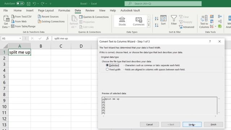The height and width of the screenshot is (130, 231).
Task: Select the Review tab
Action: pos(90,10)
